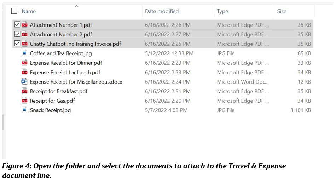Select the Receipt for Breakfast.pdf file

[59, 91]
